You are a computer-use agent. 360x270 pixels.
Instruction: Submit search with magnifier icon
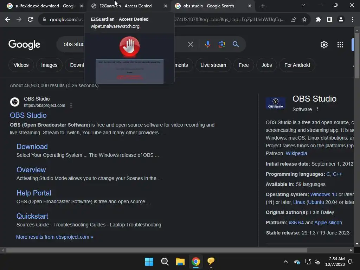236,44
